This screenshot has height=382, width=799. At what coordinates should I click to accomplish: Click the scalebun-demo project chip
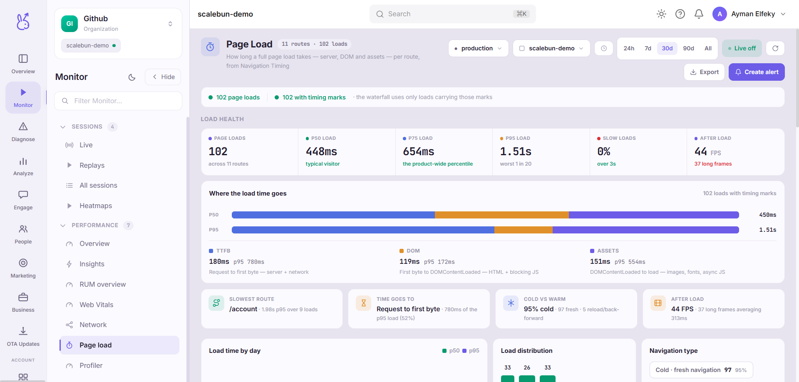pyautogui.click(x=91, y=45)
